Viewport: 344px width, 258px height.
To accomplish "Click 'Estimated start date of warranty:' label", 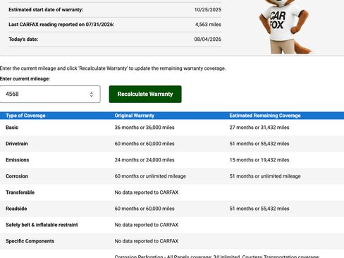I will (46, 10).
